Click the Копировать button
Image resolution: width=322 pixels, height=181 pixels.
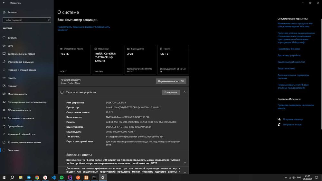click(x=171, y=92)
